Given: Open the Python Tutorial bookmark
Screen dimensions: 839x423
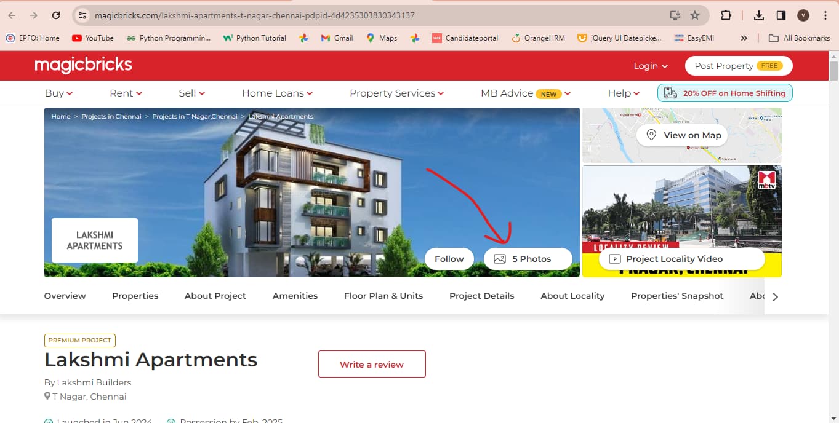Looking at the screenshot, I should (x=254, y=38).
